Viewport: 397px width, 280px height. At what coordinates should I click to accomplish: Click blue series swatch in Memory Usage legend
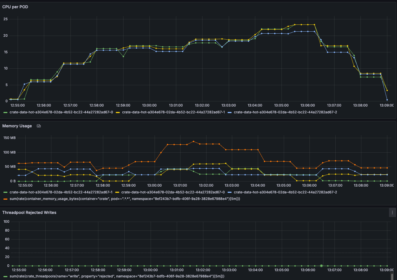coord(230,193)
